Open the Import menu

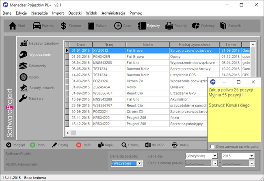click(x=58, y=13)
